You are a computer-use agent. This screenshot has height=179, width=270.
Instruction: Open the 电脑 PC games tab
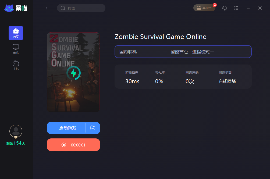coord(16,49)
